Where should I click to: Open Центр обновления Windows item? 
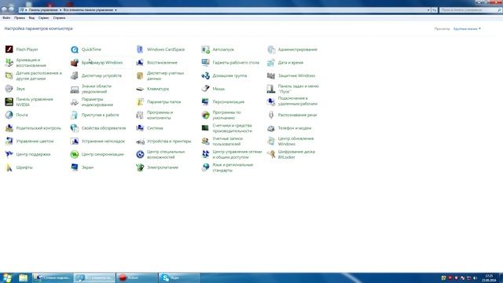click(290, 141)
